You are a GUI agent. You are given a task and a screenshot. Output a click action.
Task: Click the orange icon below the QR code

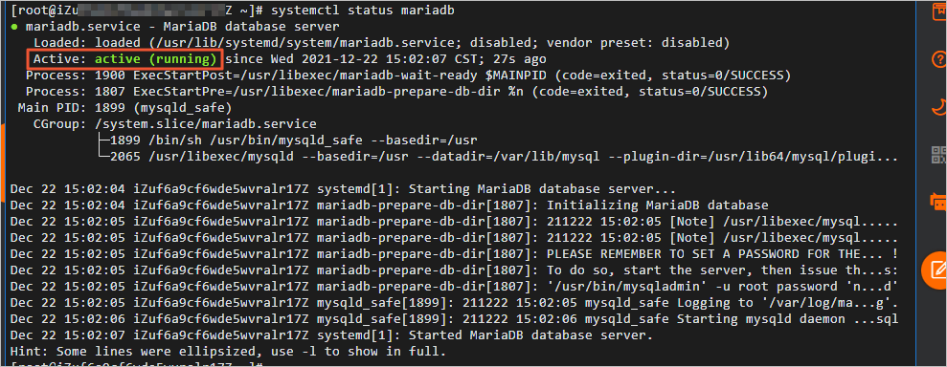point(939,201)
